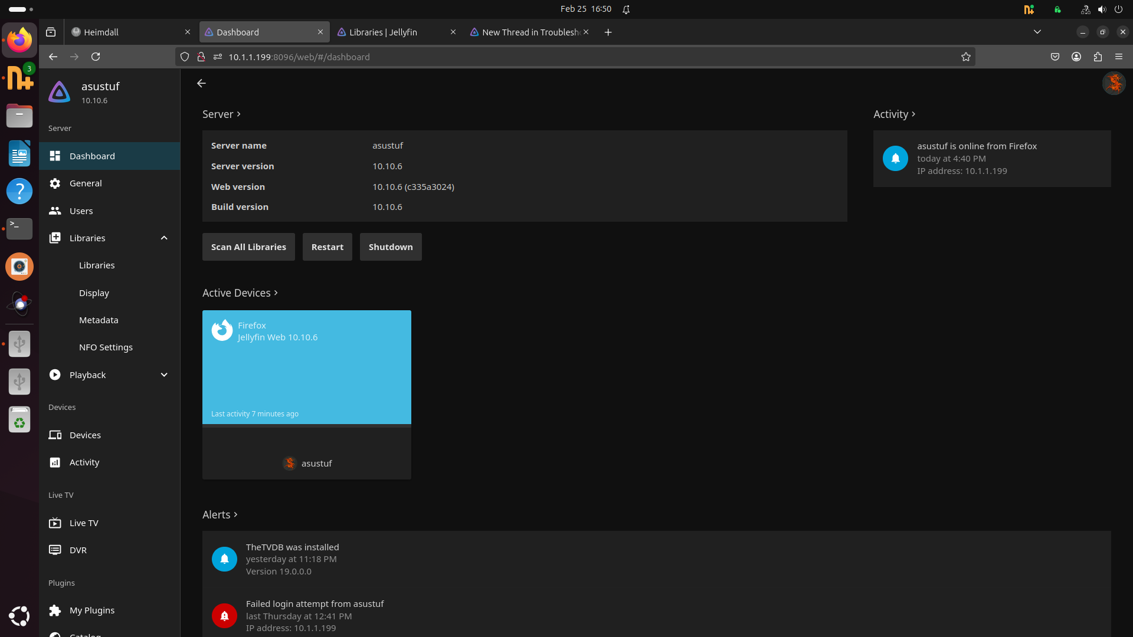Collapse the Libraries sidebar section
Image resolution: width=1133 pixels, height=637 pixels.
click(x=164, y=238)
